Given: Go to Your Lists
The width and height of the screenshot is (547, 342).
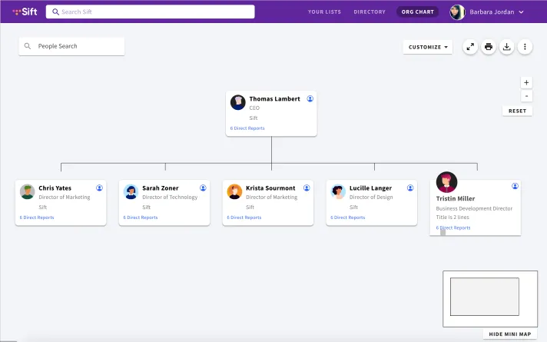Looking at the screenshot, I should tap(324, 12).
